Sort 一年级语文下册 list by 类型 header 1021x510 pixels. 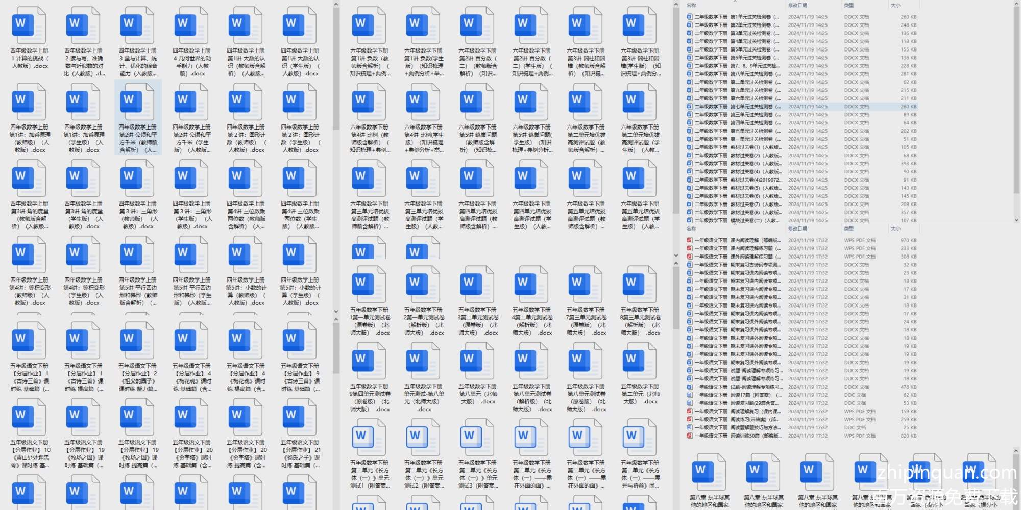coord(849,228)
